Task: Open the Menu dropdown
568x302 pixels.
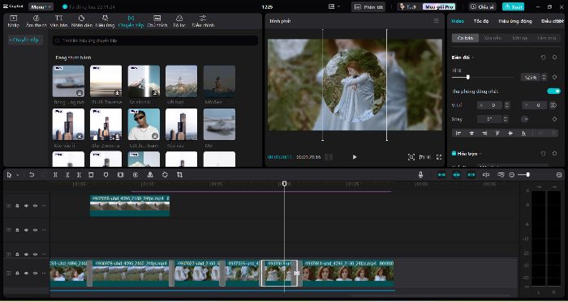Action: click(41, 6)
